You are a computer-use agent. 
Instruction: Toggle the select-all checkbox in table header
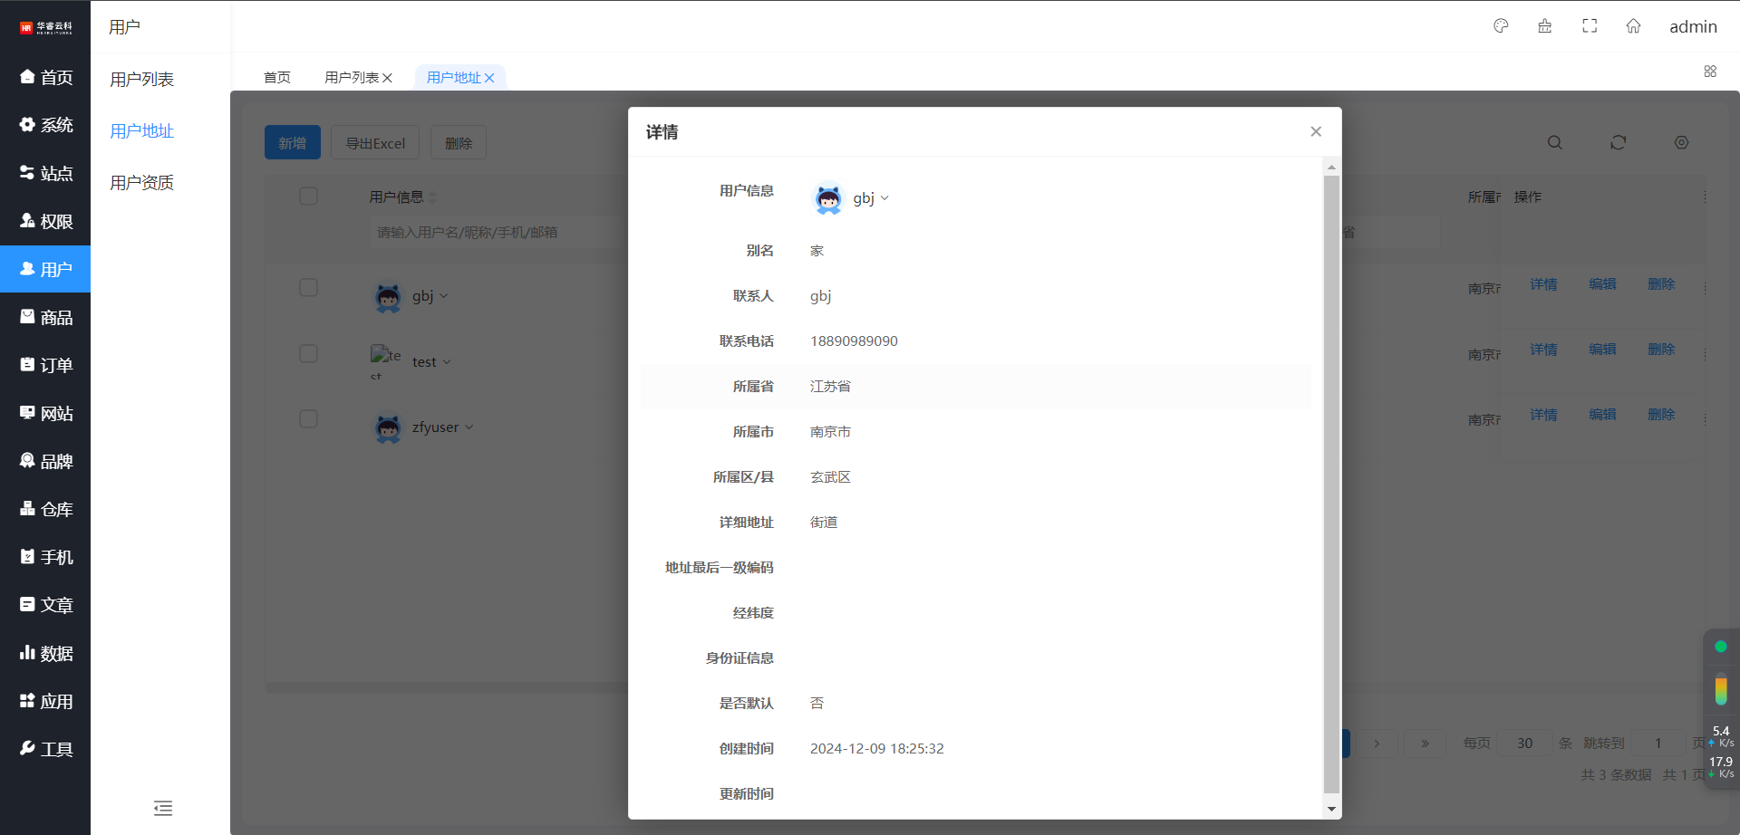(x=308, y=197)
